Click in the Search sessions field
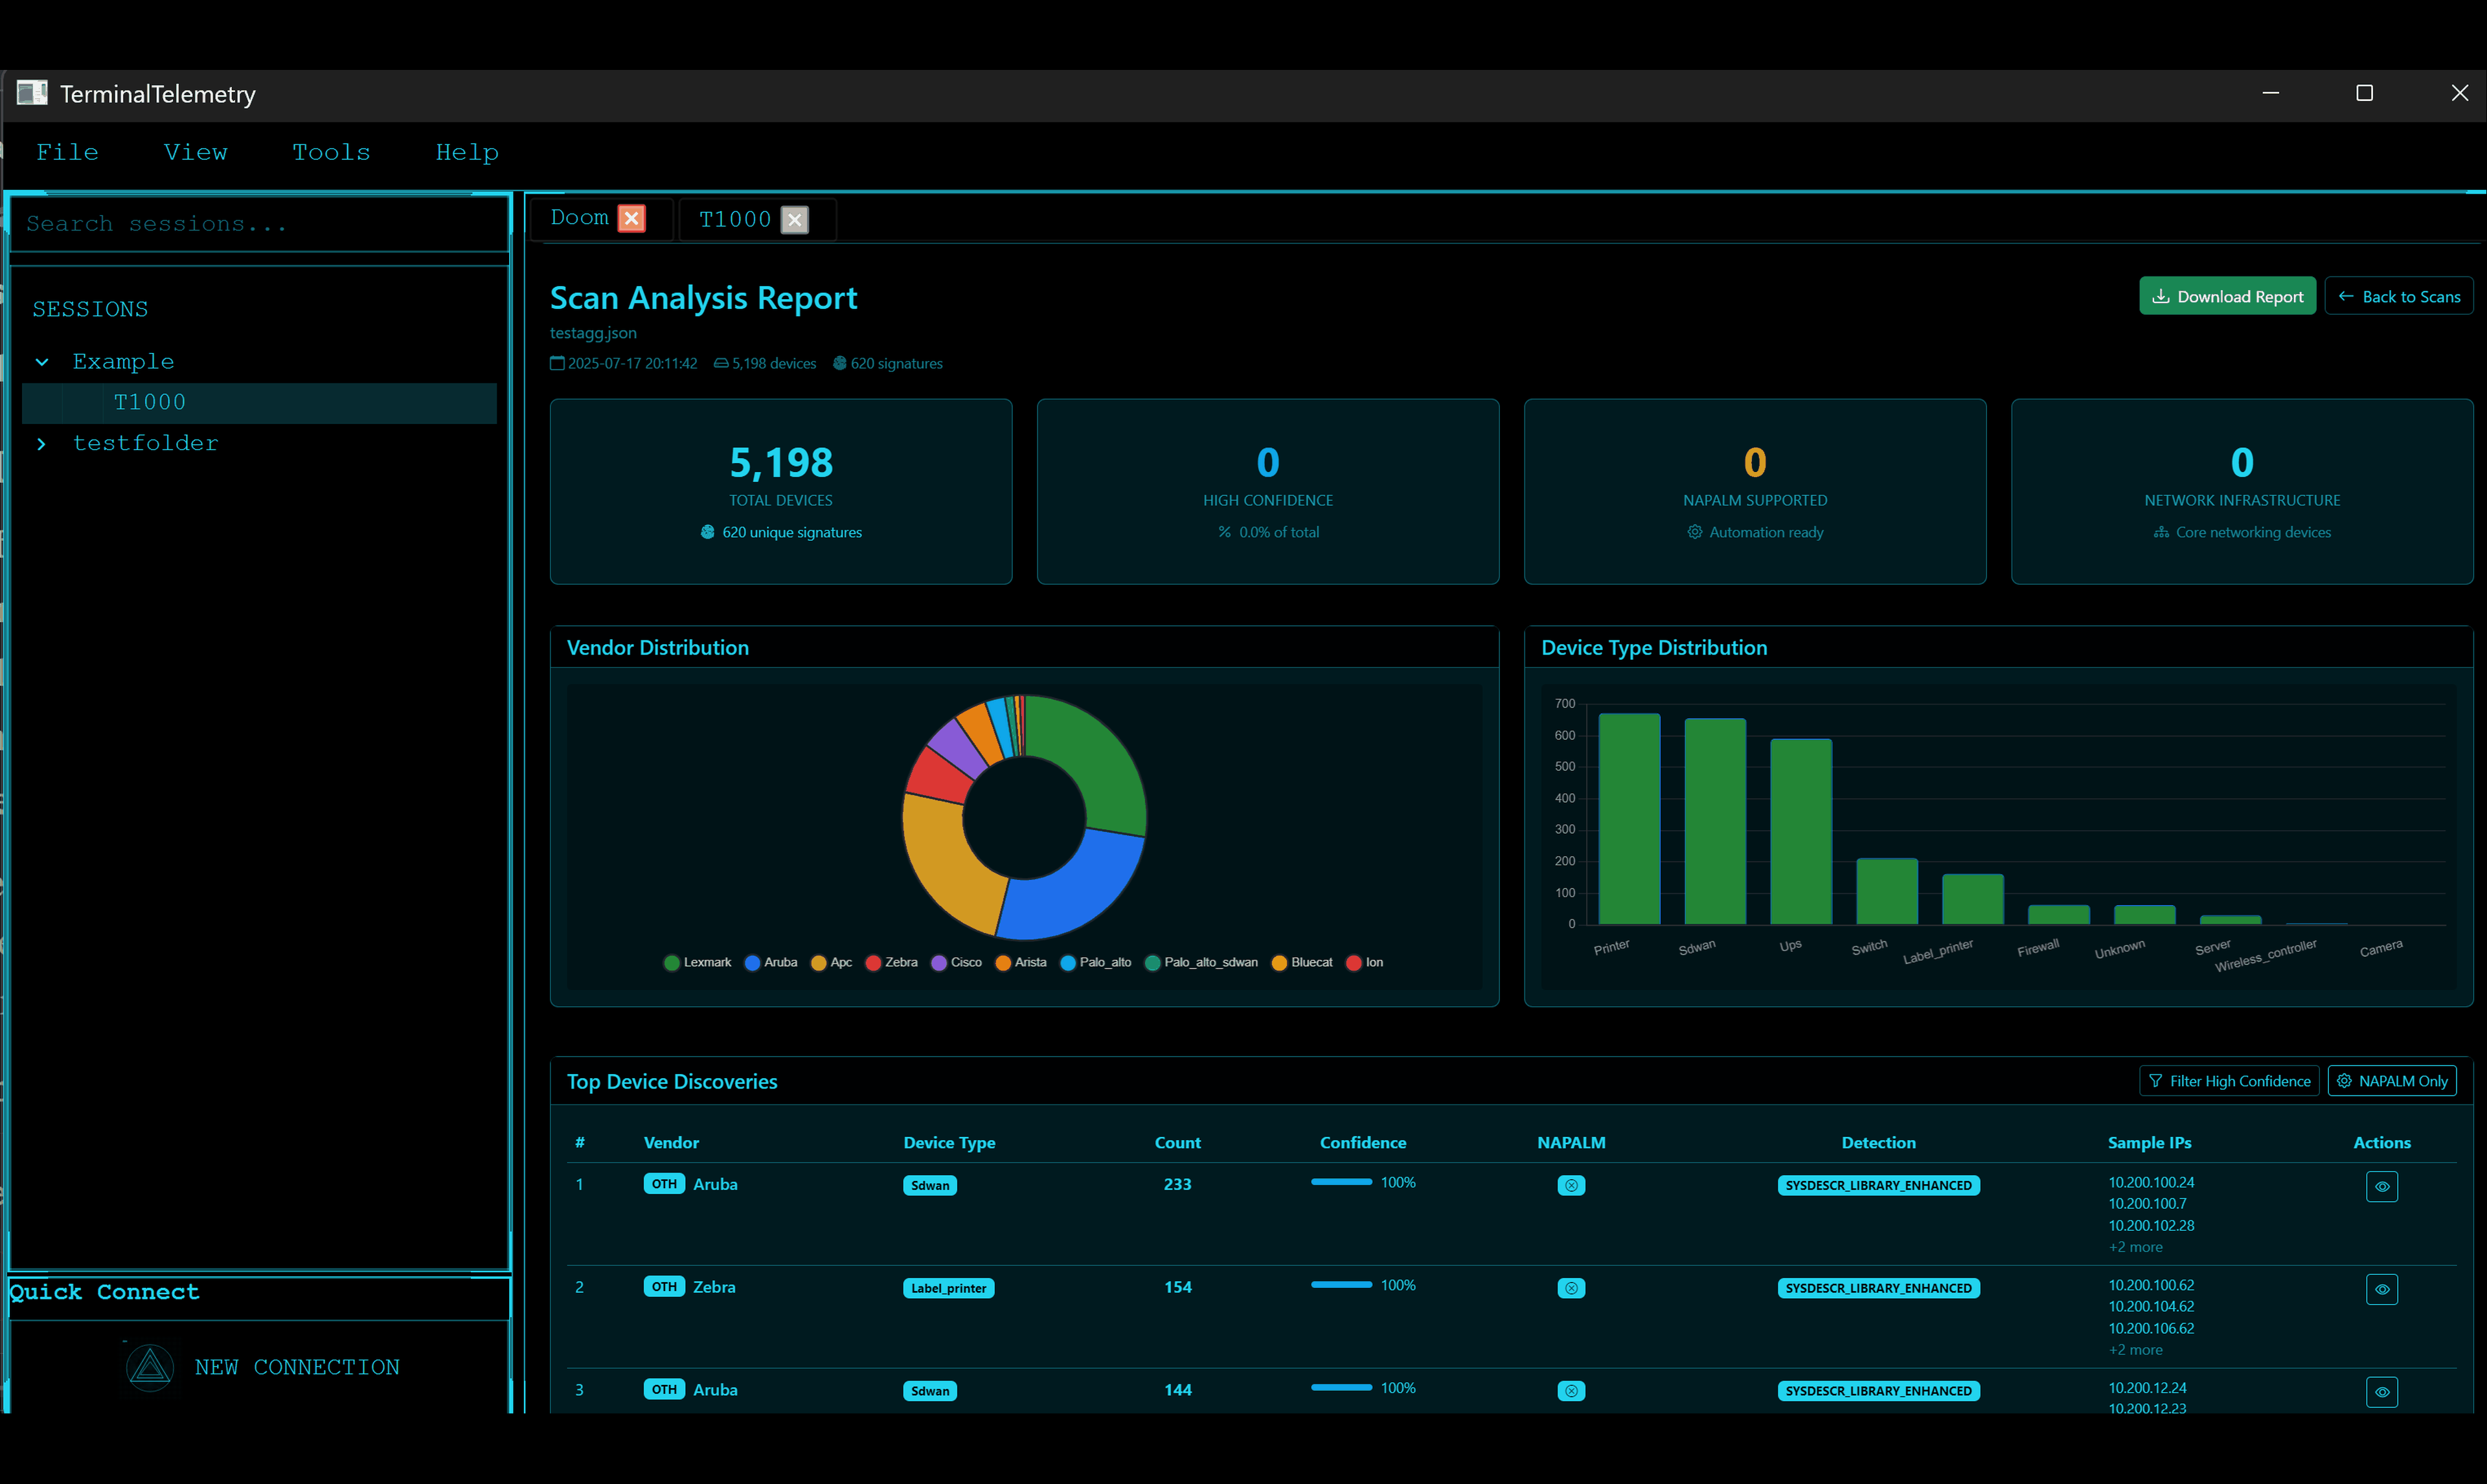The image size is (2487, 1484). (259, 224)
